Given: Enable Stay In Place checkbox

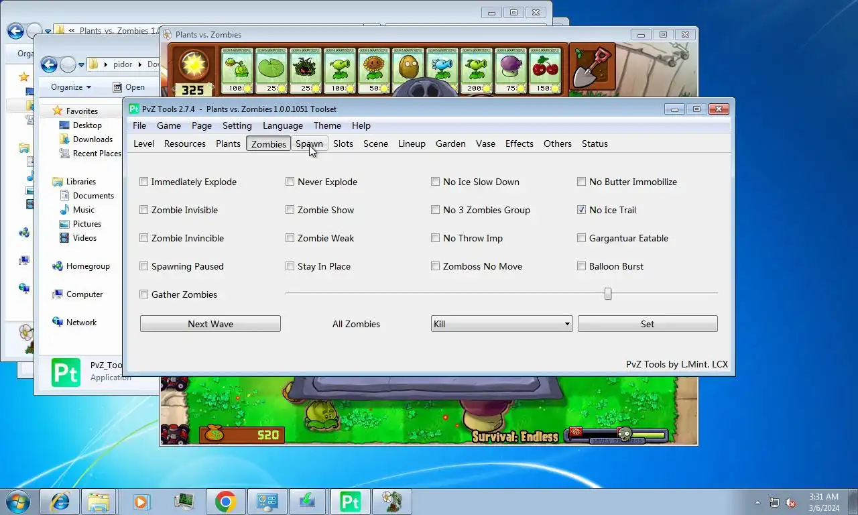Looking at the screenshot, I should pos(290,266).
